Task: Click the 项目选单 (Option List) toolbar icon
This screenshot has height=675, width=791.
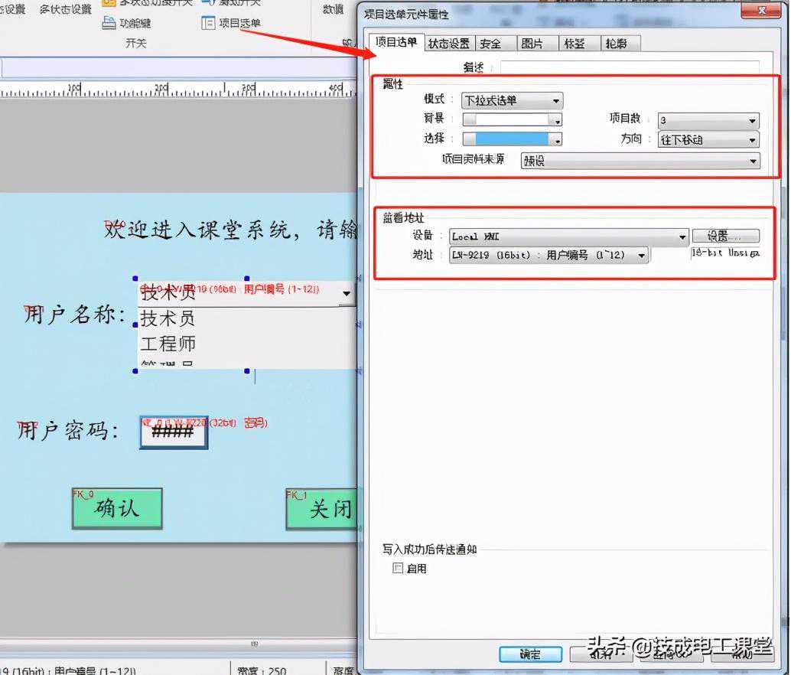Action: (x=208, y=24)
